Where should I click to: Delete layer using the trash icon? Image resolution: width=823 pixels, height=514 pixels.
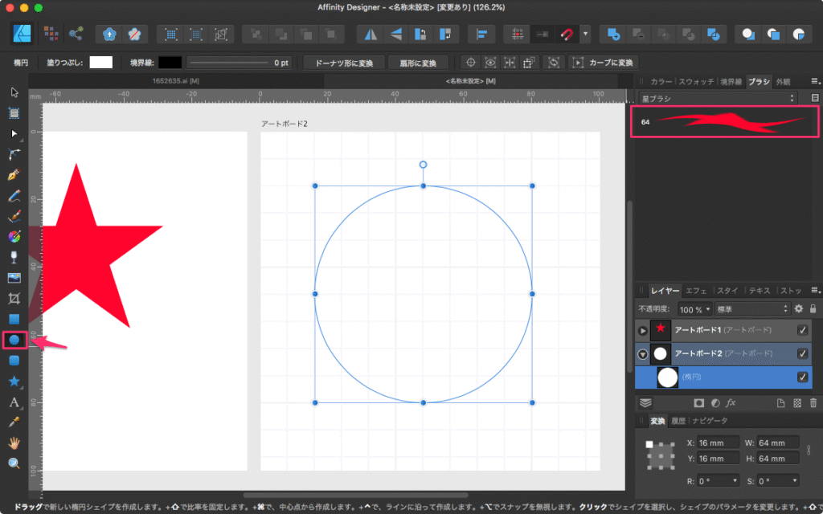[813, 402]
